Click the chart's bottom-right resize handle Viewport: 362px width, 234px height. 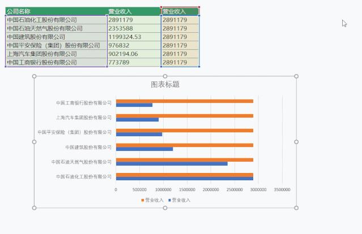tap(296, 208)
